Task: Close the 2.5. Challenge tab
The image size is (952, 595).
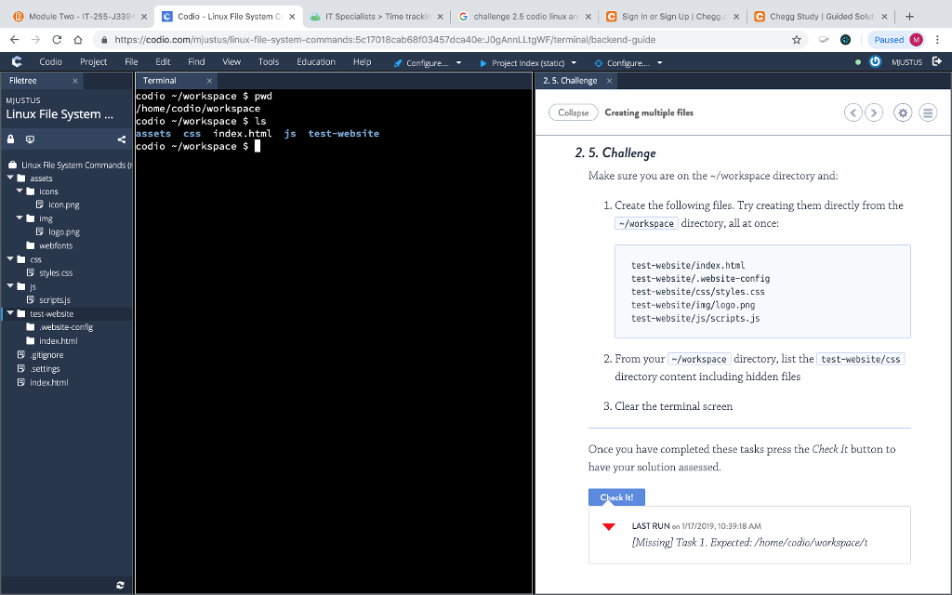Action: pos(610,81)
